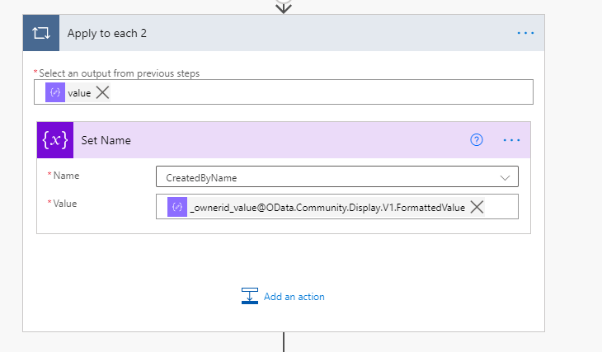Collapse the Apply to each 2 header
Screen dimensions: 602x352
click(x=247, y=34)
